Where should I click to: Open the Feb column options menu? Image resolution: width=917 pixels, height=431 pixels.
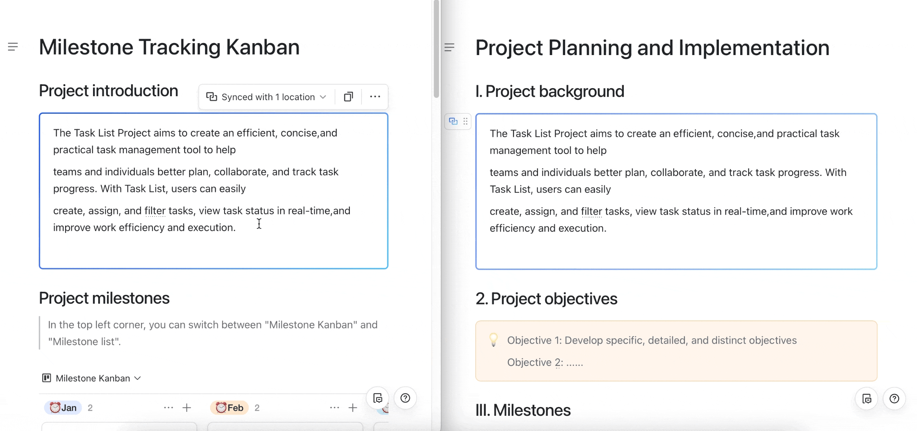tap(335, 407)
